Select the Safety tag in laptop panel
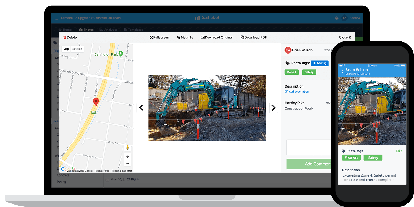The image size is (414, 207). [x=309, y=72]
